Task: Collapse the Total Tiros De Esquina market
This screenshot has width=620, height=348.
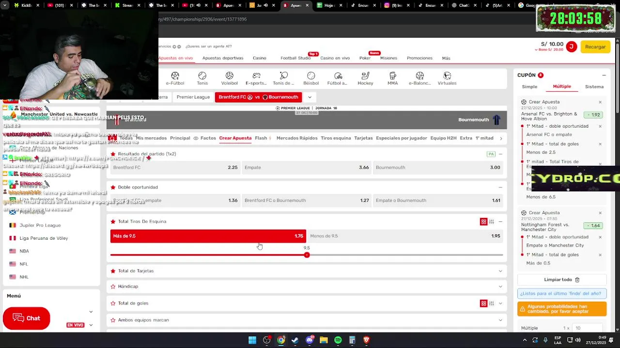Action: tap(500, 221)
